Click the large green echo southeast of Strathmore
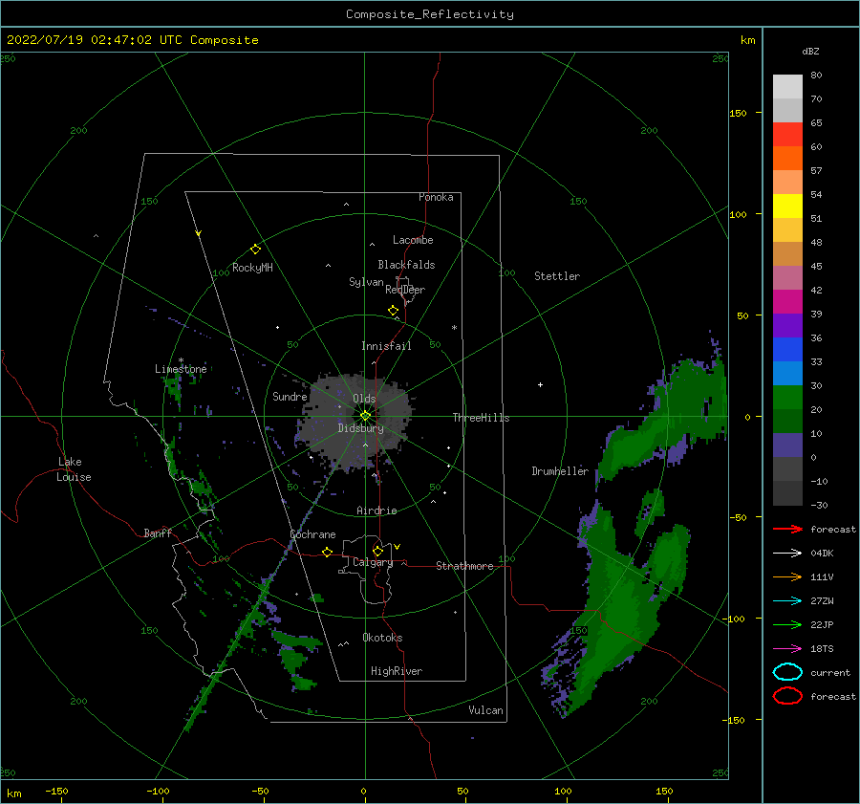860x804 pixels. 620,609
